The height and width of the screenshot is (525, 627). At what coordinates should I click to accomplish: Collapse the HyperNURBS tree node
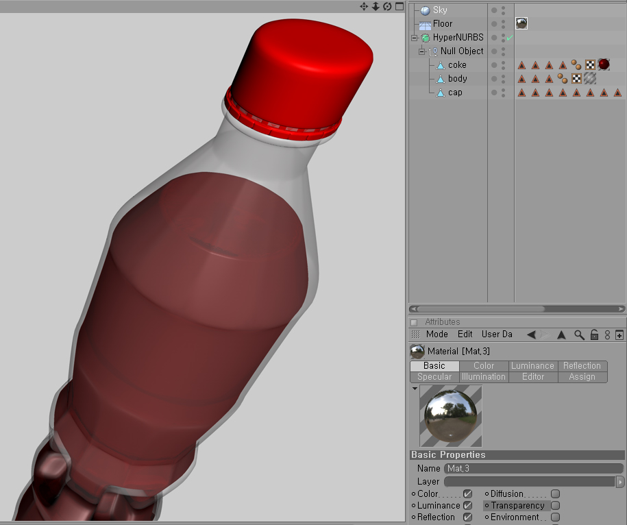click(415, 38)
